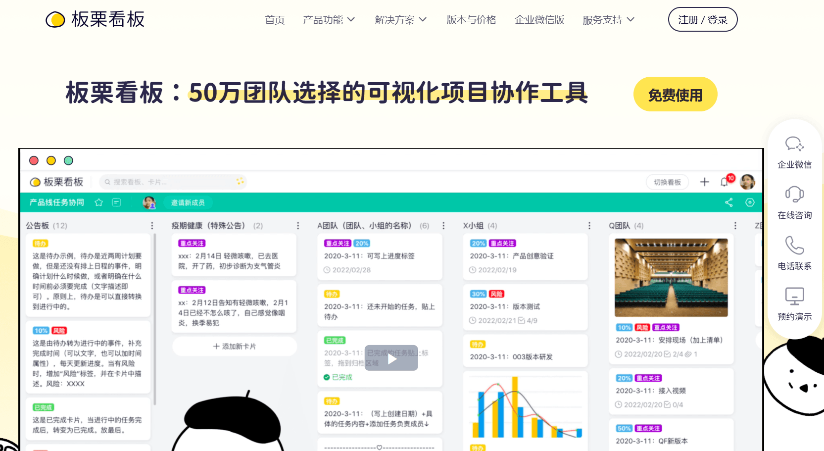Click the plus icon beside 切换看板

[x=704, y=182]
